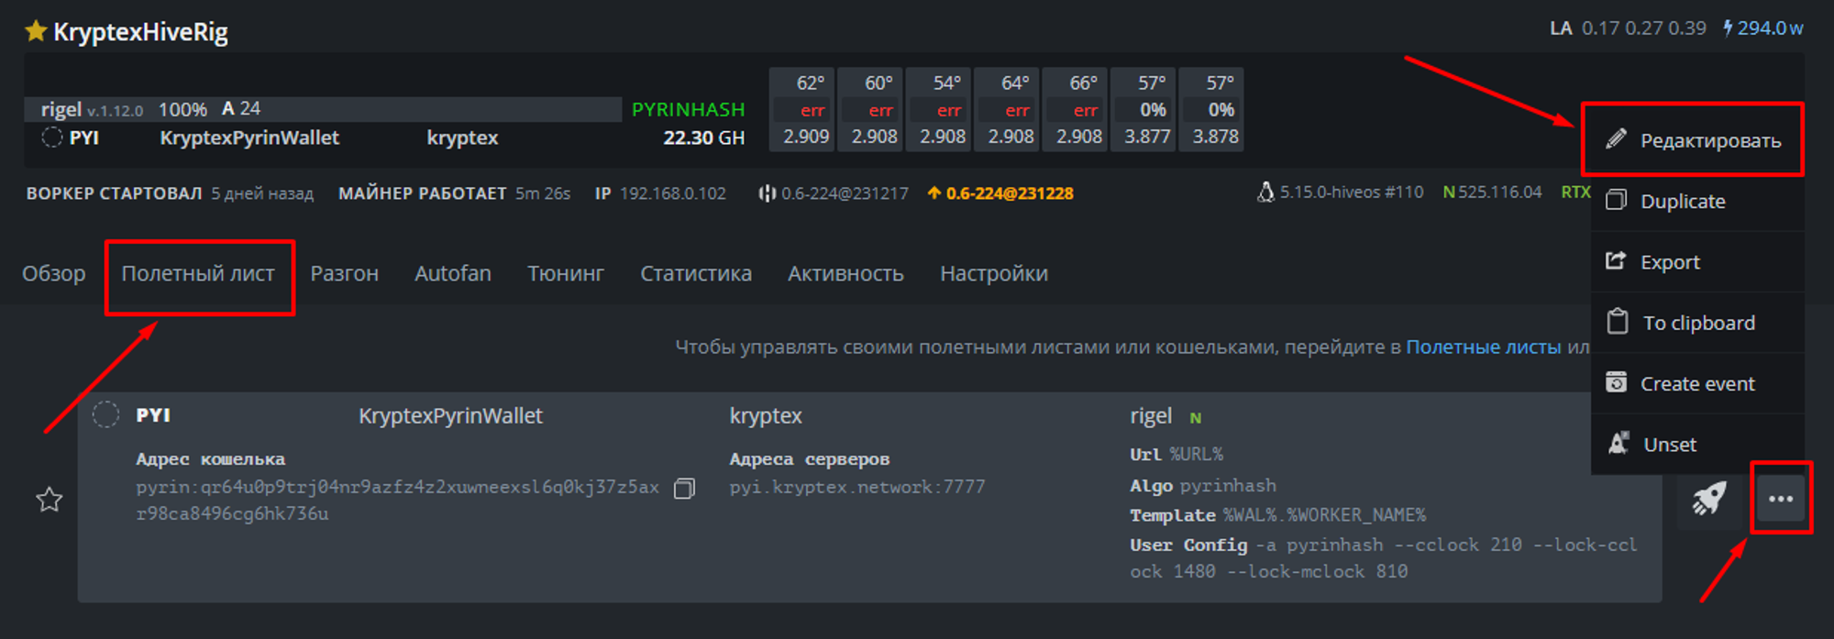1834x639 pixels.
Task: Click the 5.15.0-hiveos #110 kernel version
Action: (1352, 192)
